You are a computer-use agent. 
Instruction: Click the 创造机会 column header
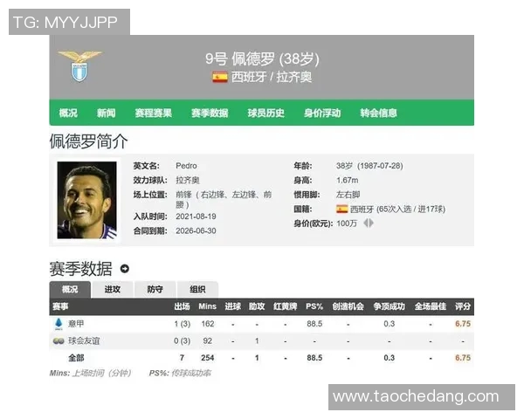348,306
